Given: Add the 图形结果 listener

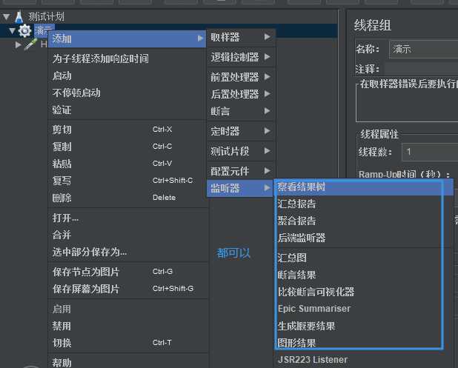Looking at the screenshot, I should pos(364,343).
